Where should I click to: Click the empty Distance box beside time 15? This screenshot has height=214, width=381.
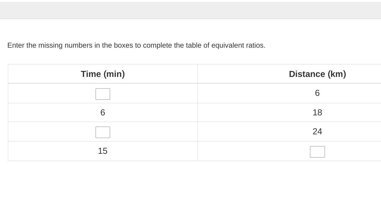[317, 152]
